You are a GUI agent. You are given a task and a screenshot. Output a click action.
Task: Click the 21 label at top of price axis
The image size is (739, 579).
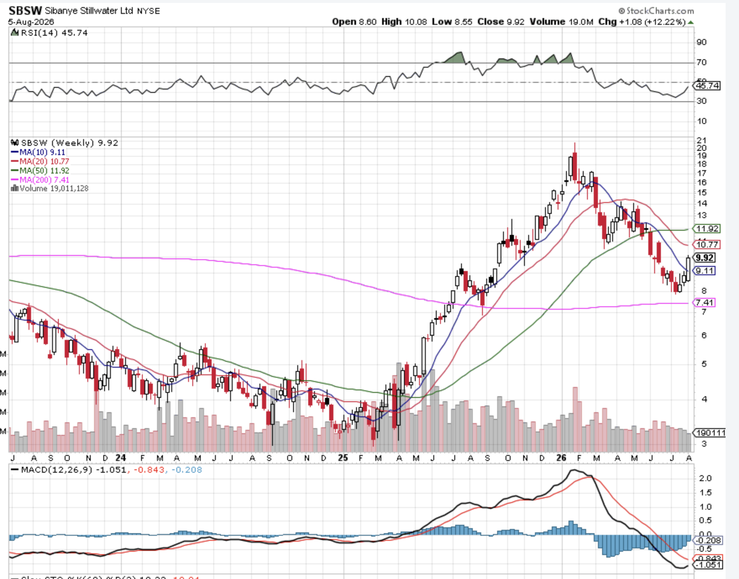point(702,140)
